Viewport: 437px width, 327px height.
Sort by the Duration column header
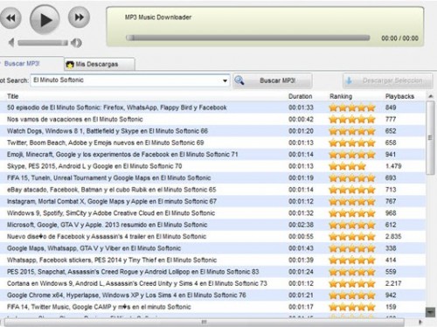[300, 96]
